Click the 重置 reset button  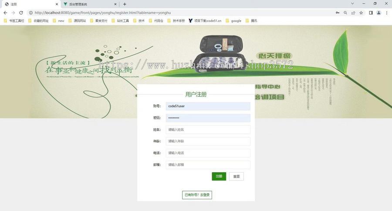click(237, 177)
